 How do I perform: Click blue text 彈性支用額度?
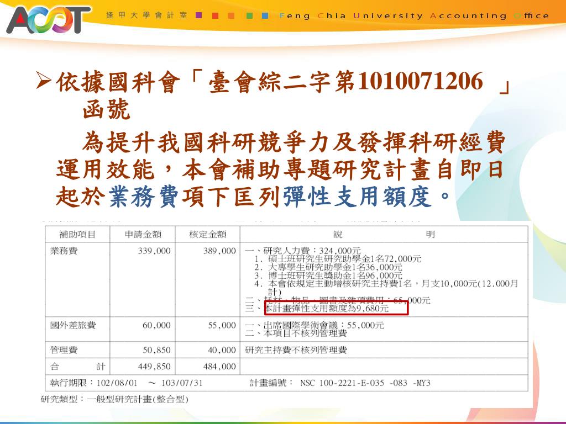click(357, 197)
